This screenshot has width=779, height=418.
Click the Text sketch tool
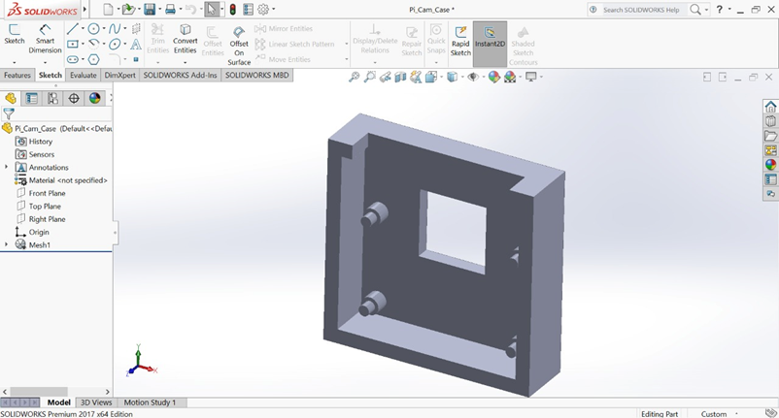click(x=136, y=45)
